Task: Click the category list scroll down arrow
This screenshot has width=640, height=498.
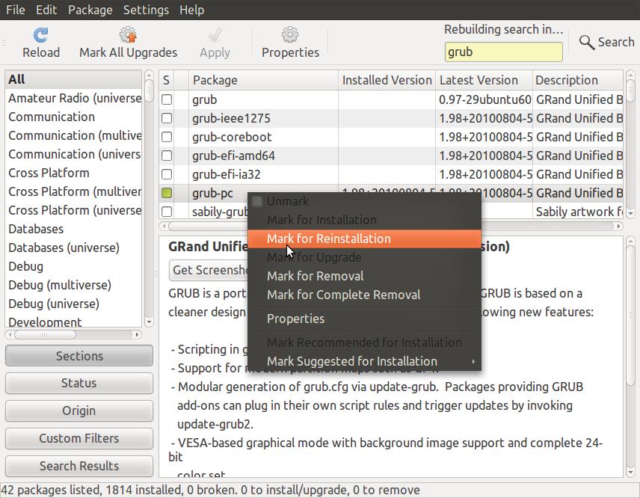Action: [x=149, y=322]
